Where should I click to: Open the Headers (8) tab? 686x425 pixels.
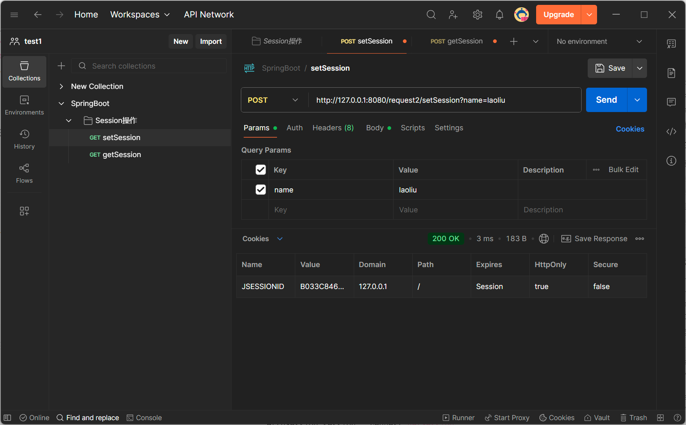click(333, 128)
